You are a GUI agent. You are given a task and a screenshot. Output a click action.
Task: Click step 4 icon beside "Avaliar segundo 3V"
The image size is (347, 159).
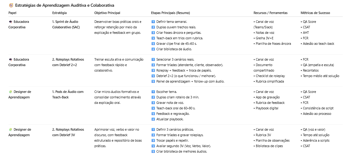pos(153,146)
